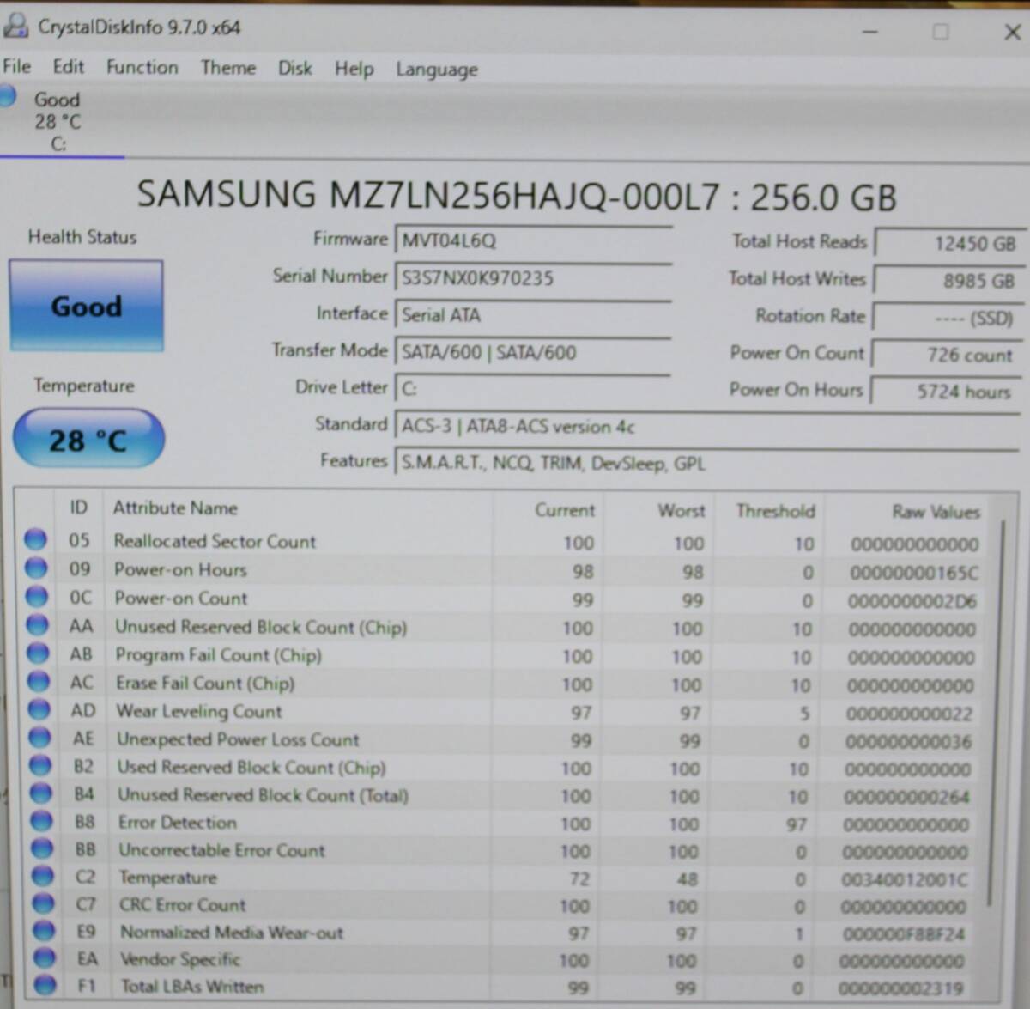Click status icon for Used Reserved Block Count

(40, 764)
